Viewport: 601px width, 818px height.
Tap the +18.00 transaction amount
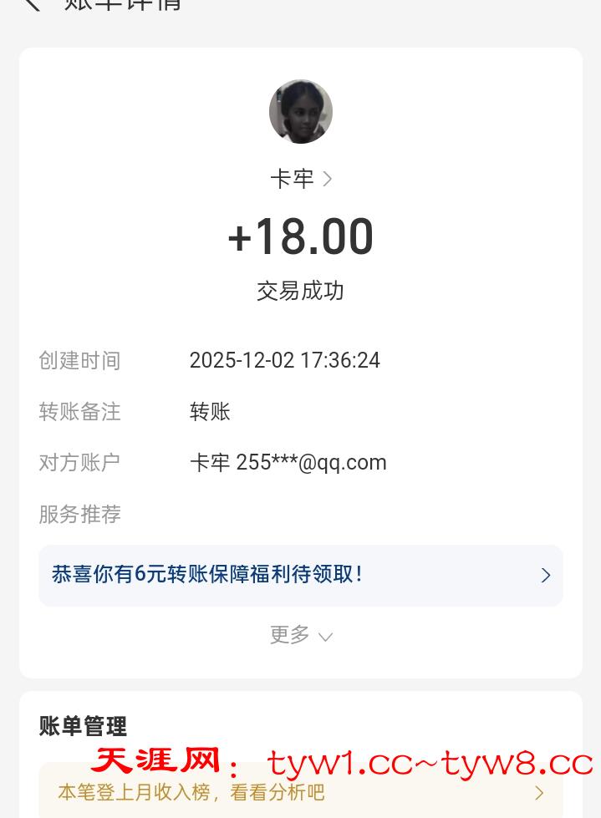(301, 236)
